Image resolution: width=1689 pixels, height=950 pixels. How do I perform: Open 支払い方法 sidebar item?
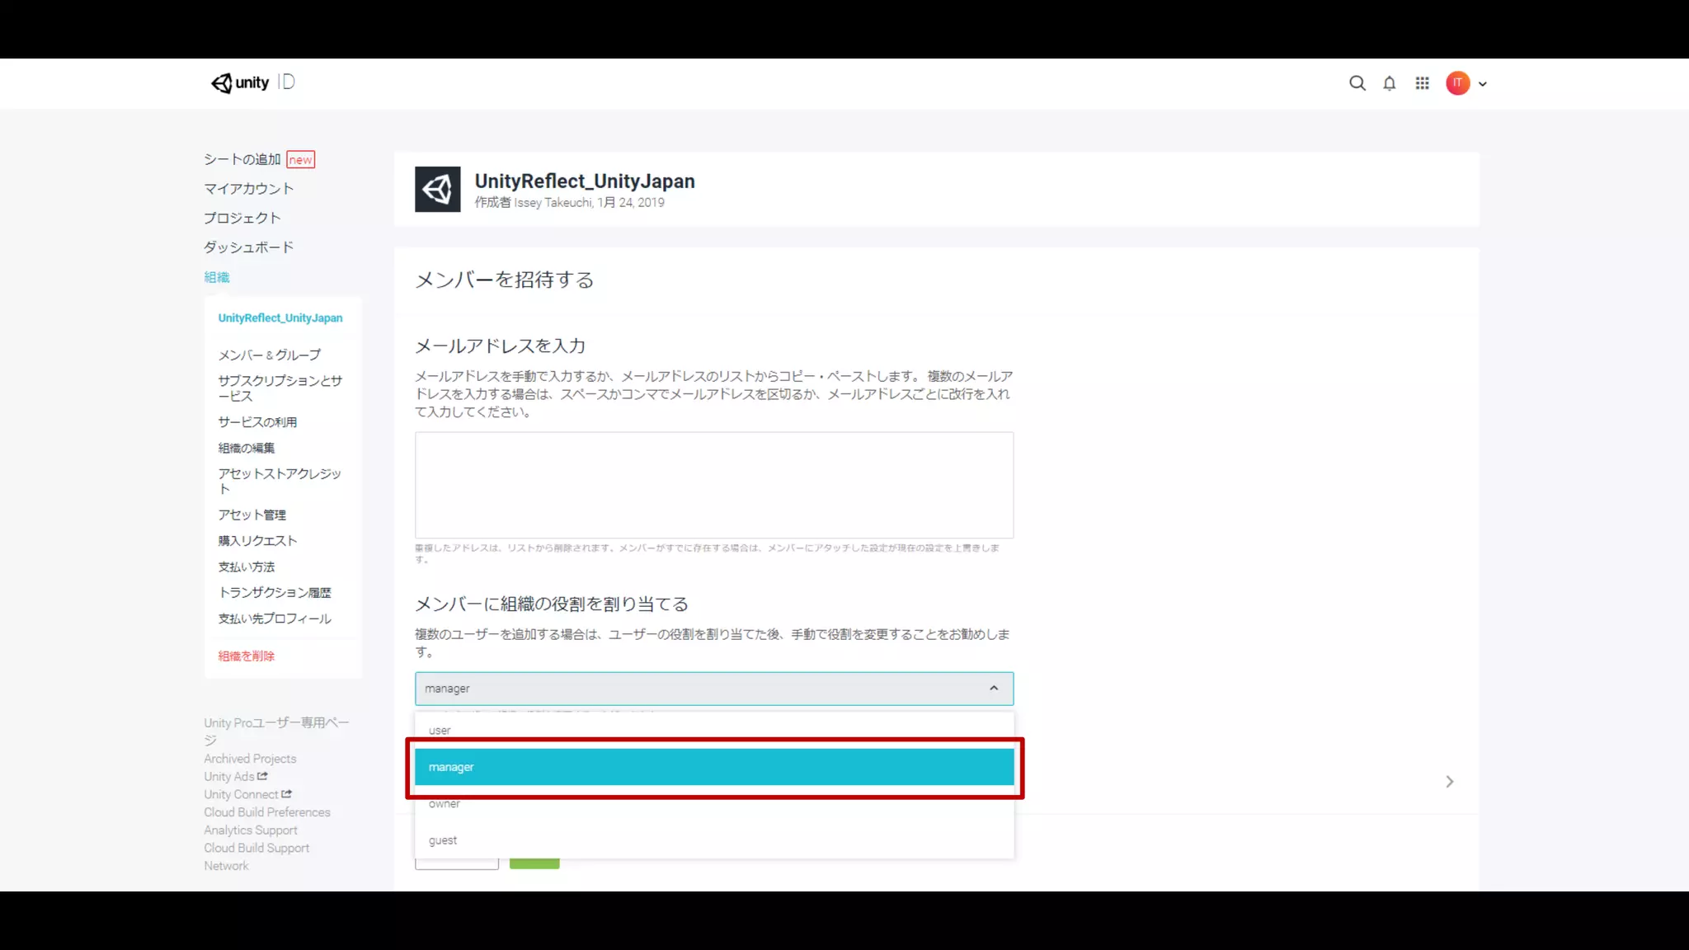(246, 567)
